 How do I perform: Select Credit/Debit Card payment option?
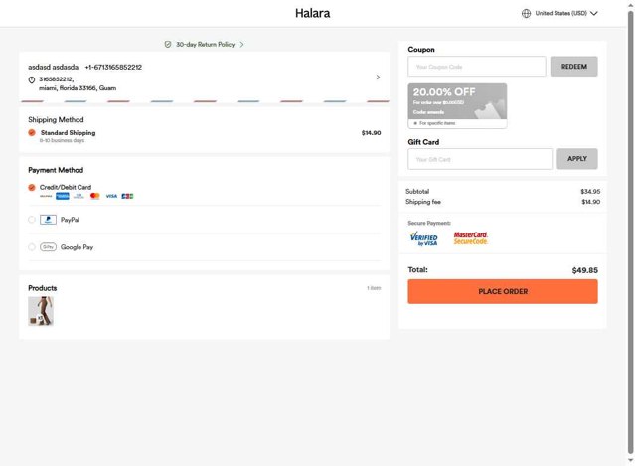tap(32, 187)
